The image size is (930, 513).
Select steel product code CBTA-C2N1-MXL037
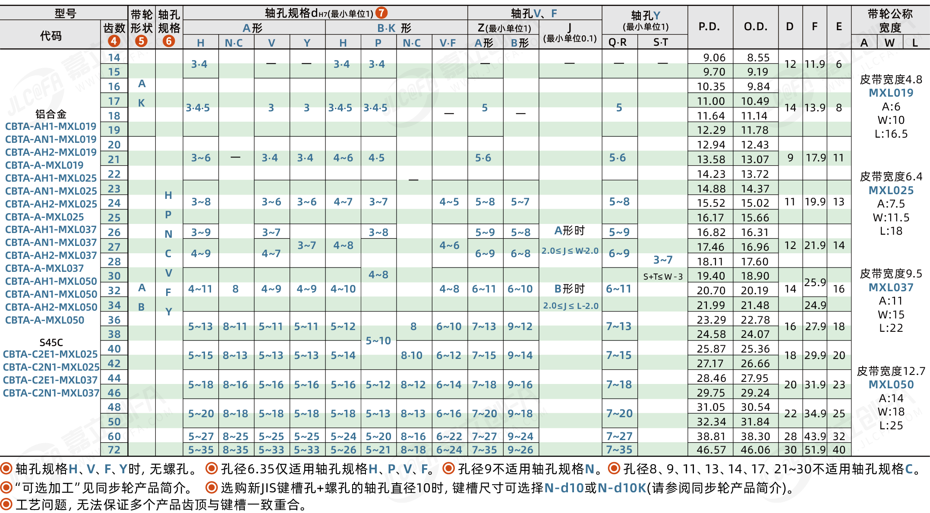pyautogui.click(x=51, y=393)
